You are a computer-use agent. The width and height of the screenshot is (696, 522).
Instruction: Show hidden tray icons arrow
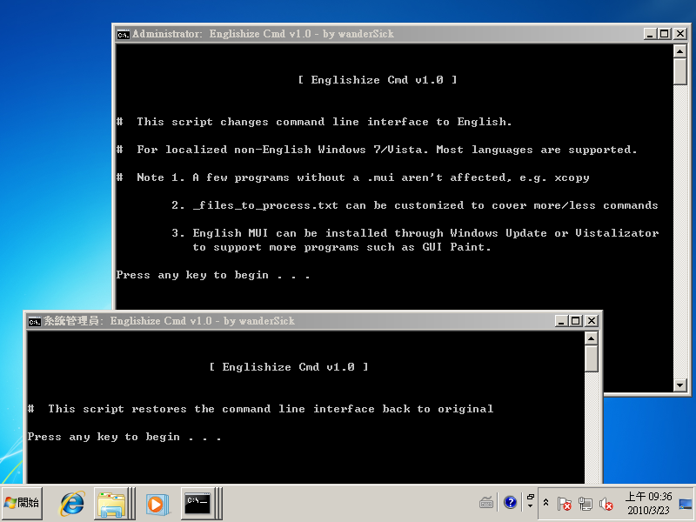pyautogui.click(x=546, y=503)
